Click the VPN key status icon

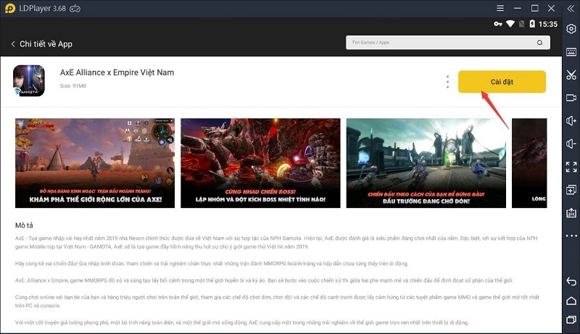tap(498, 24)
